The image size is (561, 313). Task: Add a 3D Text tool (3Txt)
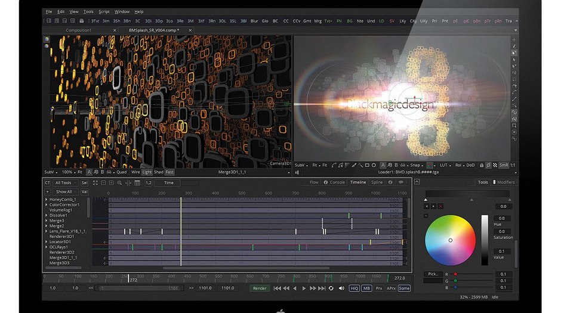[95, 21]
